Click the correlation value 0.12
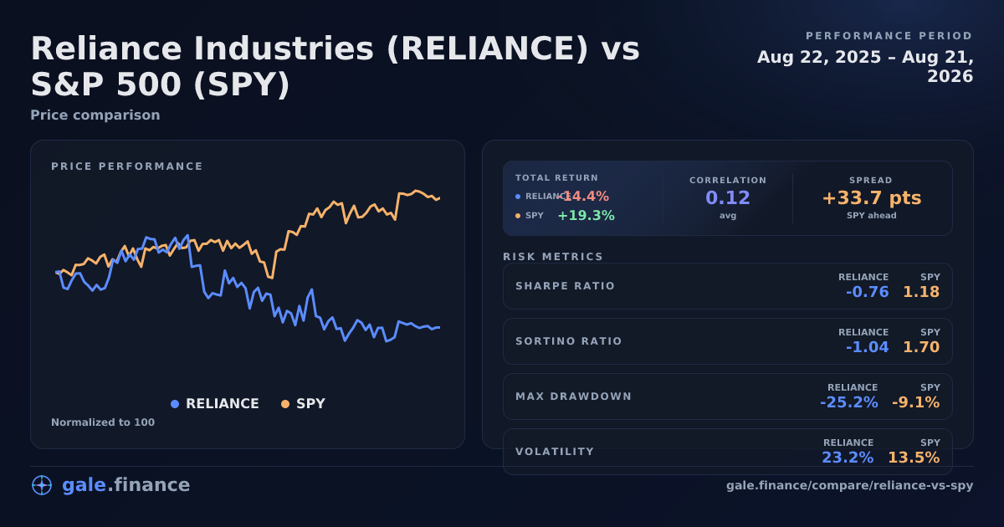The width and height of the screenshot is (1004, 527). [728, 198]
